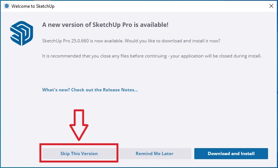Open the Release Notes link
This screenshot has height=168, width=278.
point(90,90)
